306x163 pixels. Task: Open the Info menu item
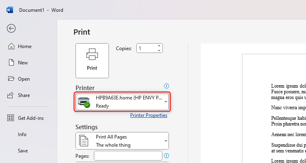pyautogui.click(x=22, y=134)
